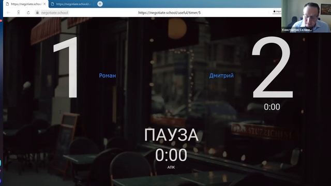Viewport: 331px width, 186px height.
Task: Click the 0:00 time under number 2
Action: [272, 107]
